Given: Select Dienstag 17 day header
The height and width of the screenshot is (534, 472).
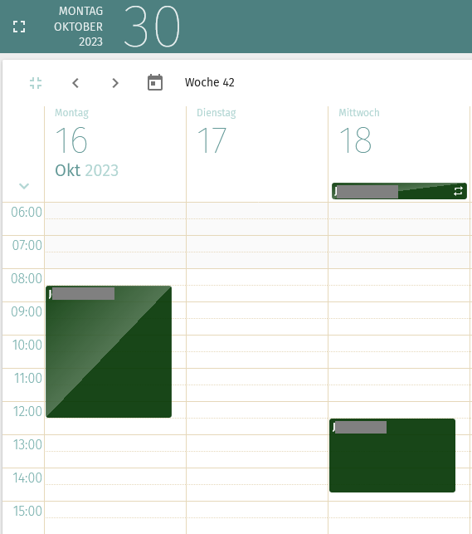Looking at the screenshot, I should pos(216,133).
